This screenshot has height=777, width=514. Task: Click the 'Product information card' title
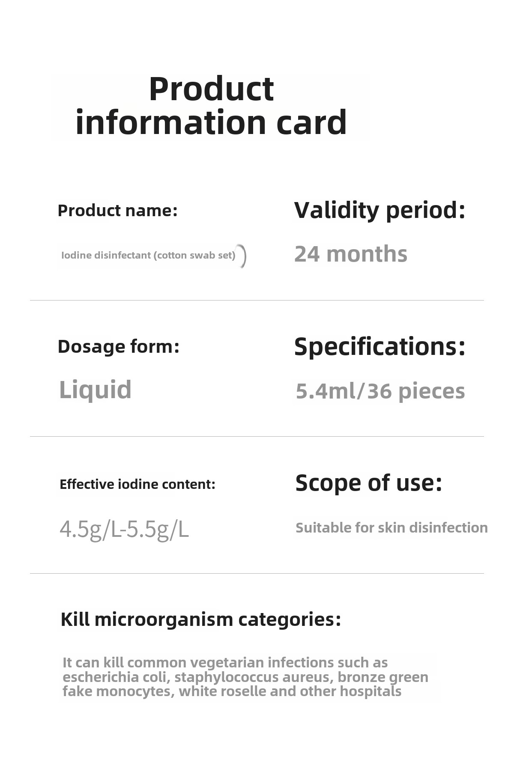click(x=211, y=106)
